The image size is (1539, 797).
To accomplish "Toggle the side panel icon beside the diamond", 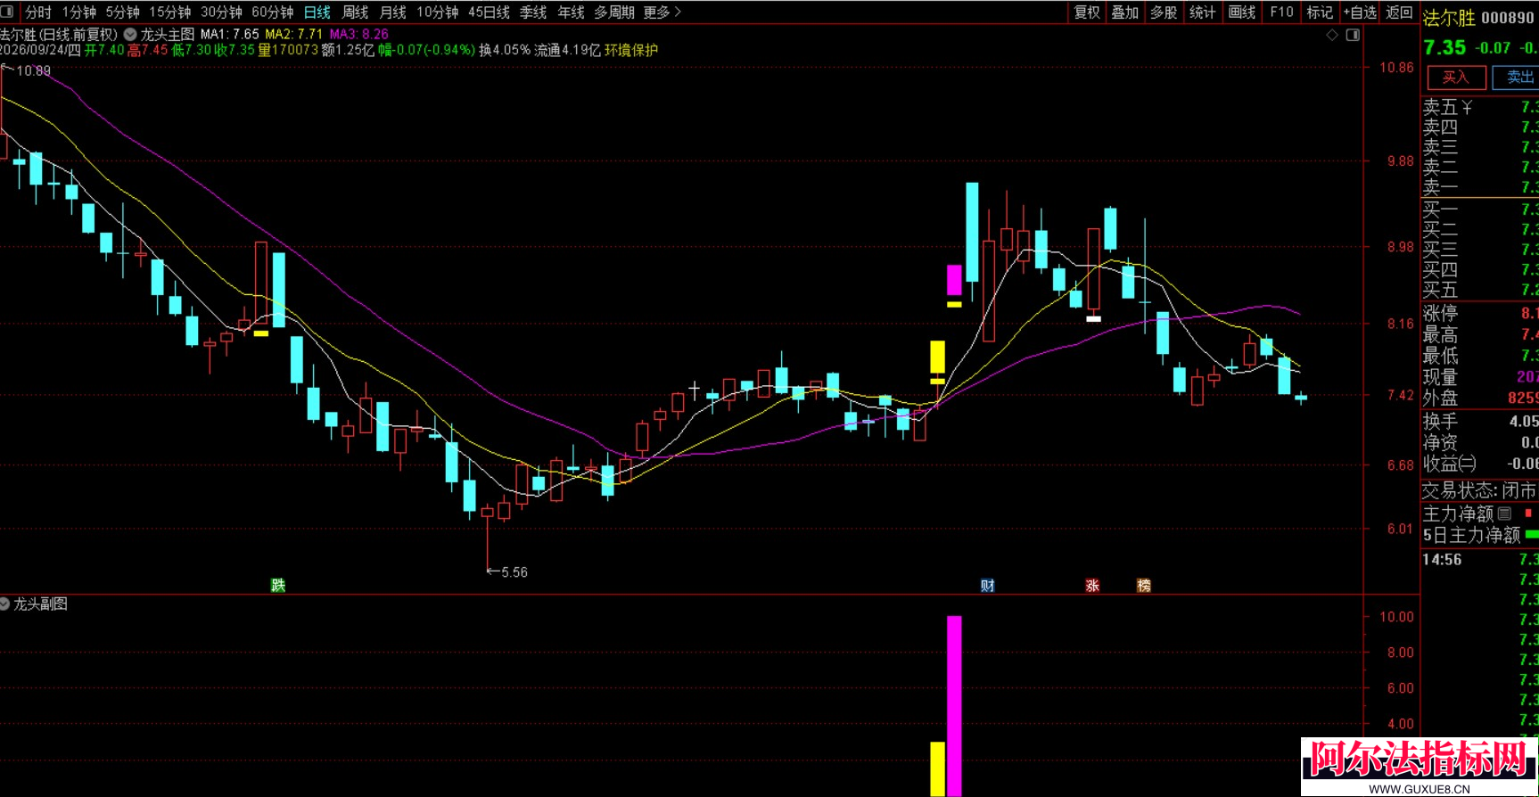I will (x=1353, y=35).
